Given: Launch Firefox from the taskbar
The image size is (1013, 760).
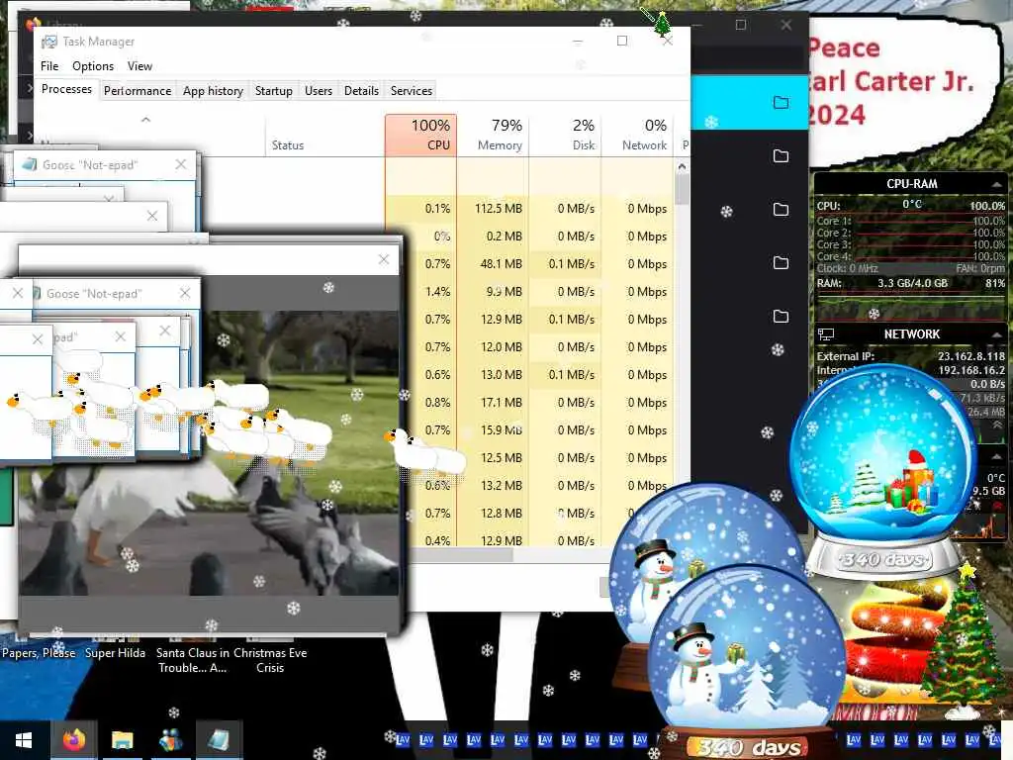Looking at the screenshot, I should click(73, 740).
